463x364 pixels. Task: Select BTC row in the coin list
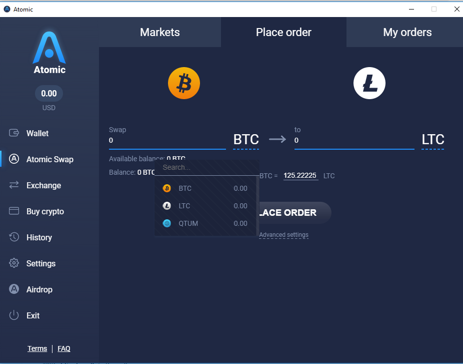(x=205, y=188)
